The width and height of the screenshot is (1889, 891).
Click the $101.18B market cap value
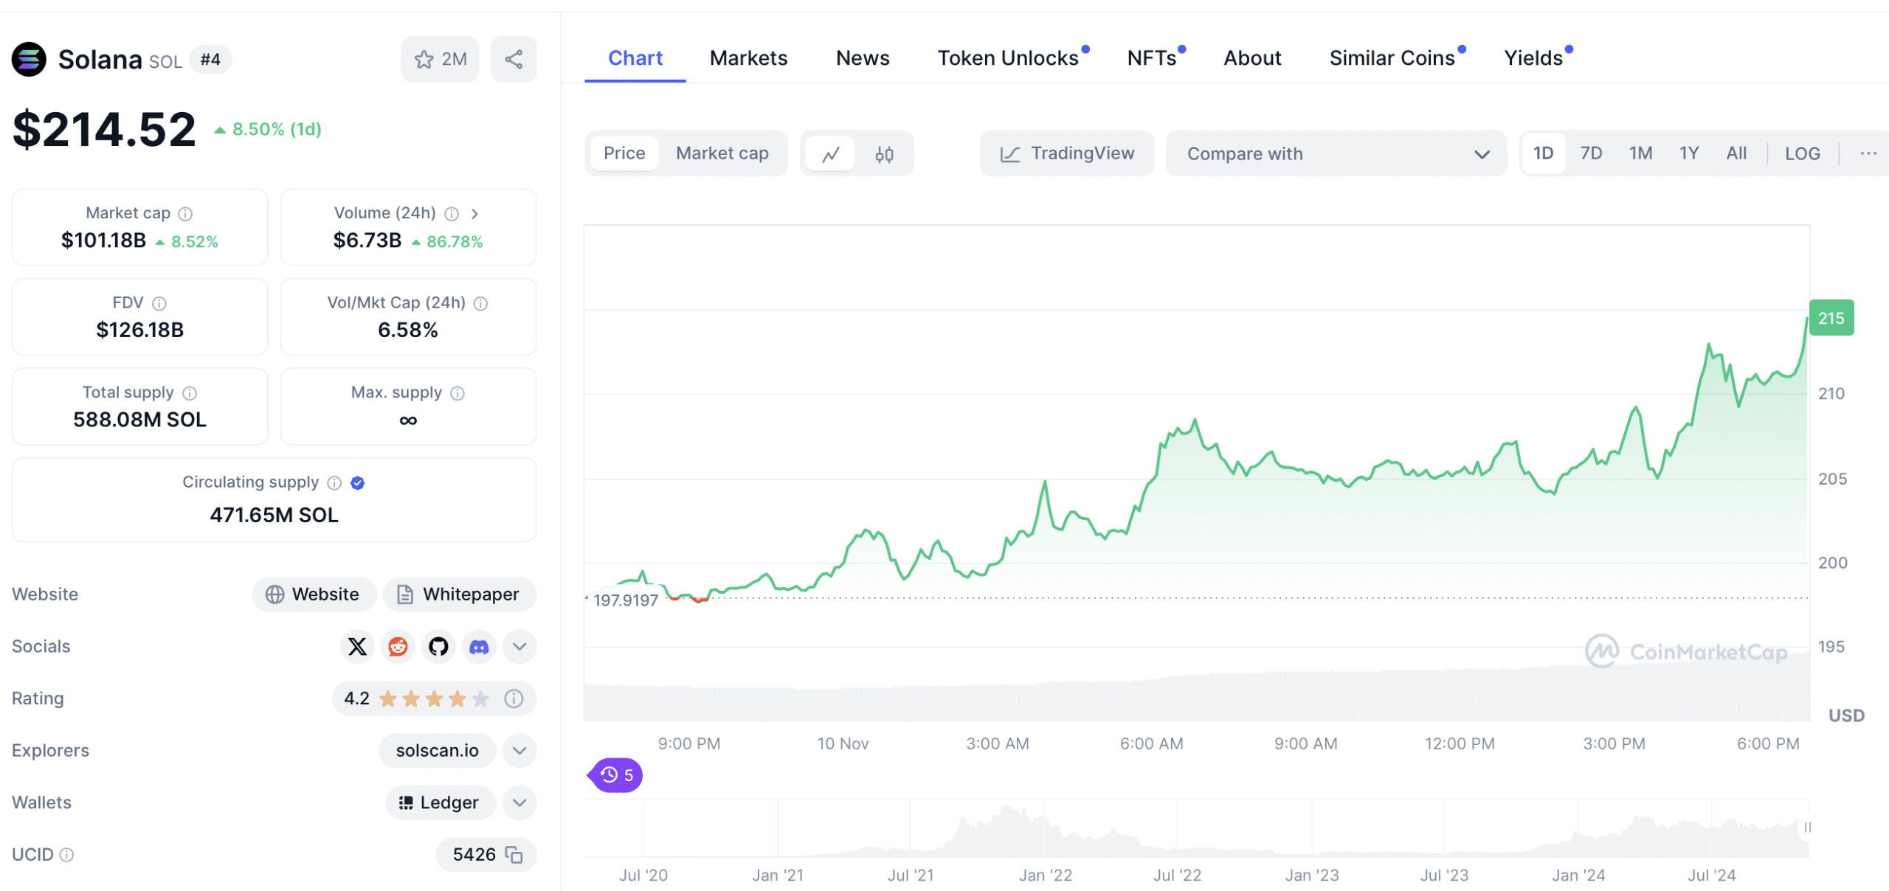click(x=103, y=240)
